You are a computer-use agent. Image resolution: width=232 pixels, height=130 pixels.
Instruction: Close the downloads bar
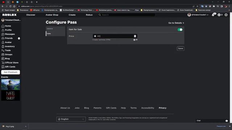tap(229, 126)
